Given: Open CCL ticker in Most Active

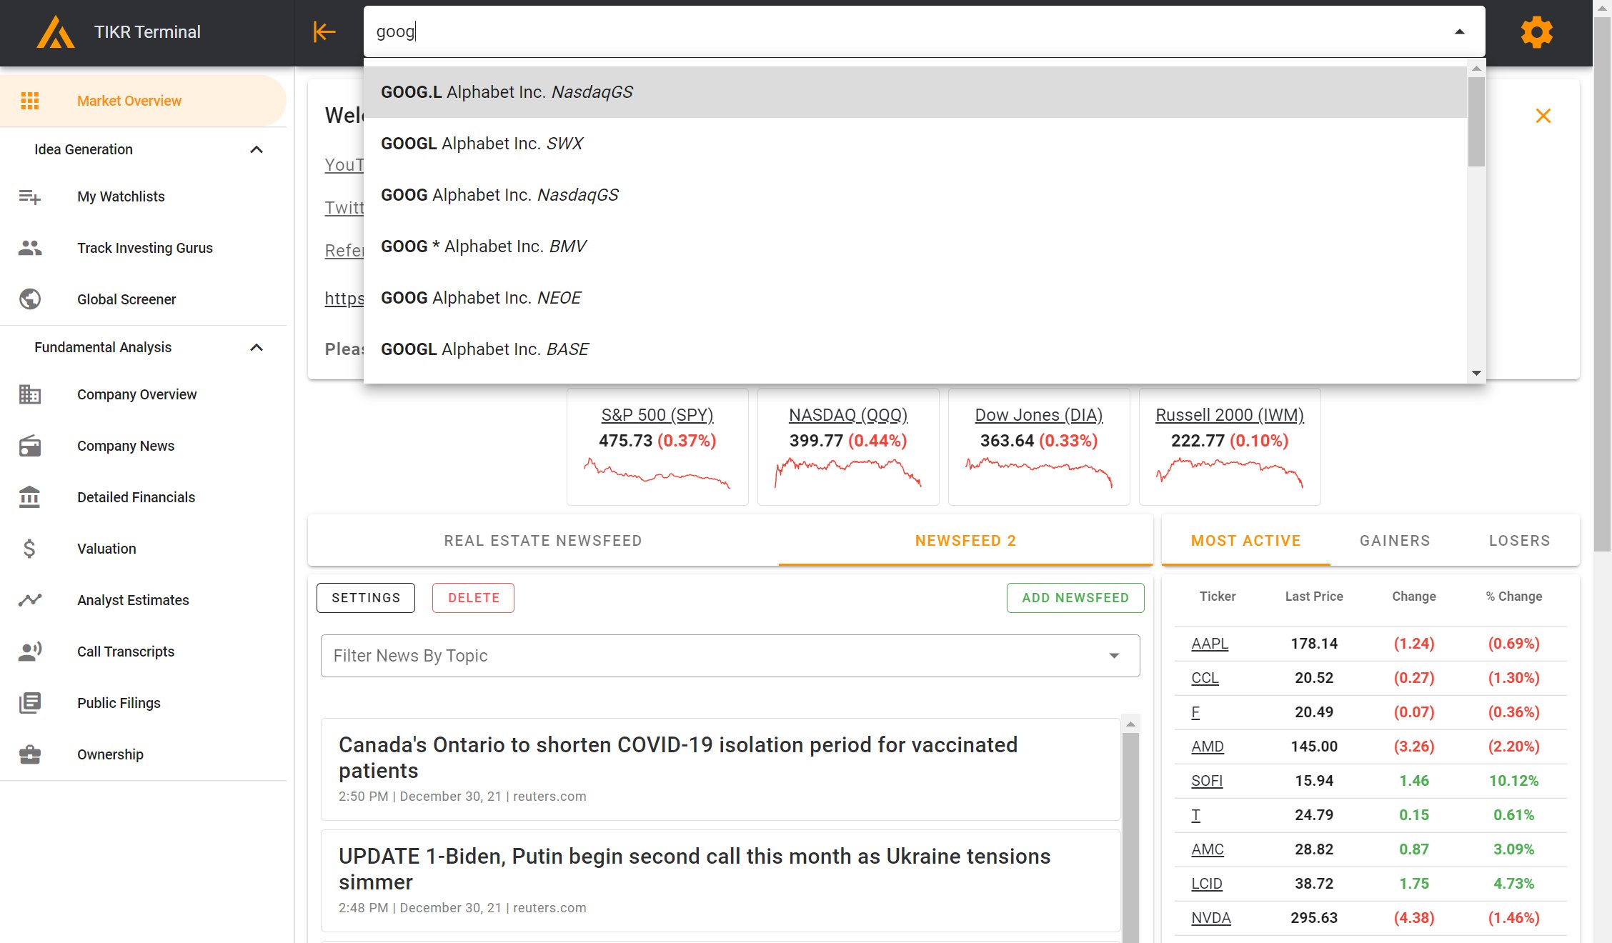Looking at the screenshot, I should pos(1205,678).
